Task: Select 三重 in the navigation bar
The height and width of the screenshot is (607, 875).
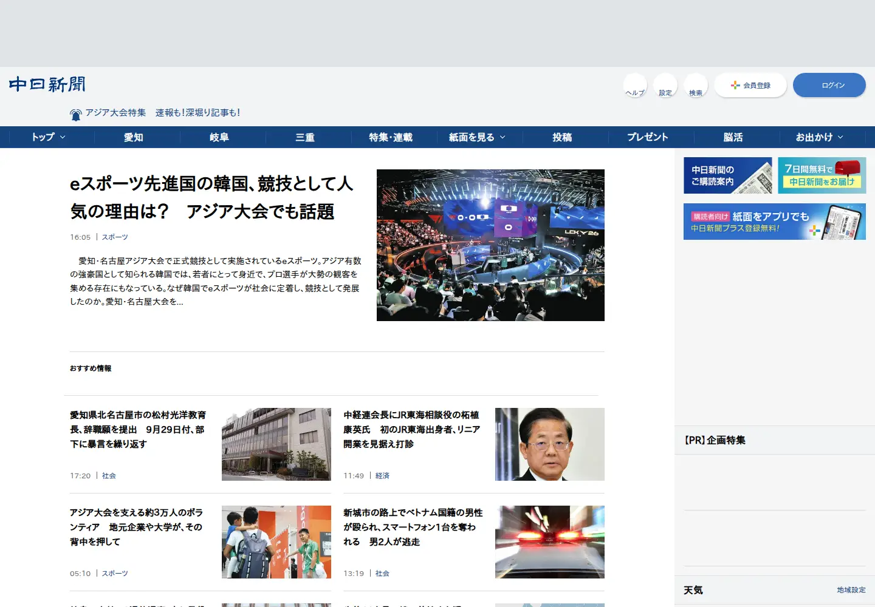Action: 305,137
